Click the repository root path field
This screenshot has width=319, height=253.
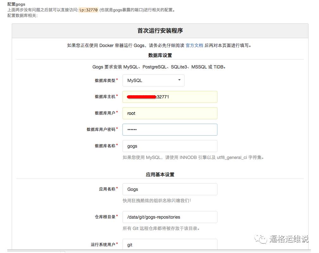(170, 217)
